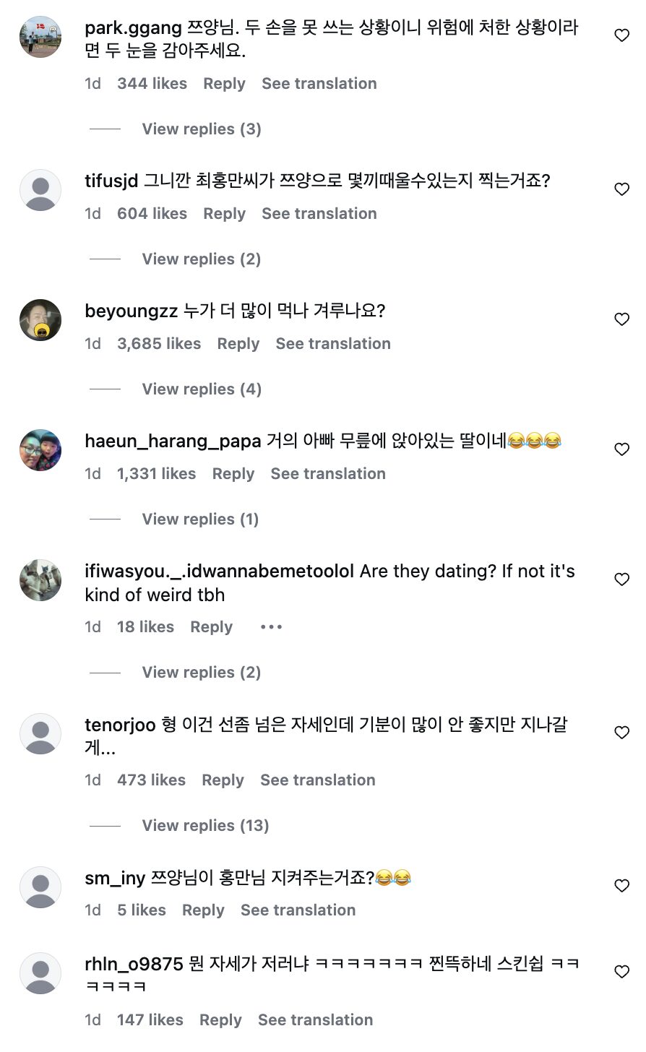This screenshot has width=646, height=1052.
Task: Like haeun_harang_papa's comment via the heart
Action: (621, 449)
